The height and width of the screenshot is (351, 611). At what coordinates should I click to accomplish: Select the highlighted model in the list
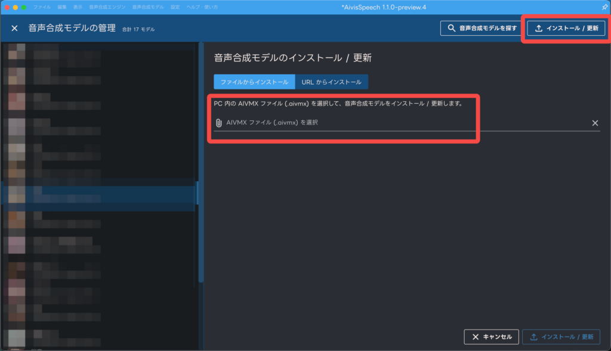point(98,195)
